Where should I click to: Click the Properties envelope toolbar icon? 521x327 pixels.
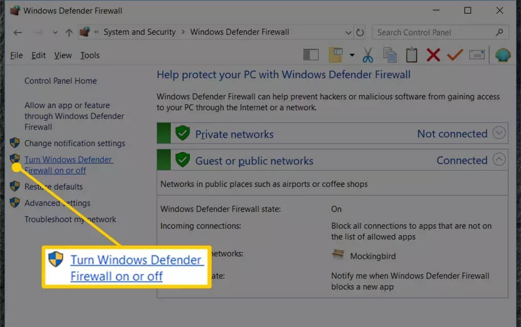coord(476,55)
